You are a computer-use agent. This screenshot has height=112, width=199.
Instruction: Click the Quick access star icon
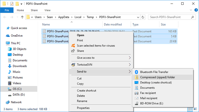pos(8,28)
